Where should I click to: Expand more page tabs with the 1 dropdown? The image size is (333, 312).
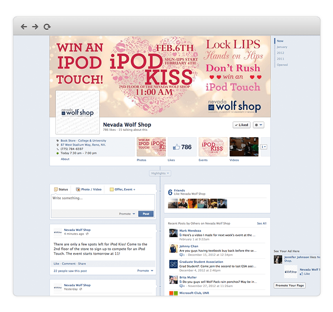[263, 147]
